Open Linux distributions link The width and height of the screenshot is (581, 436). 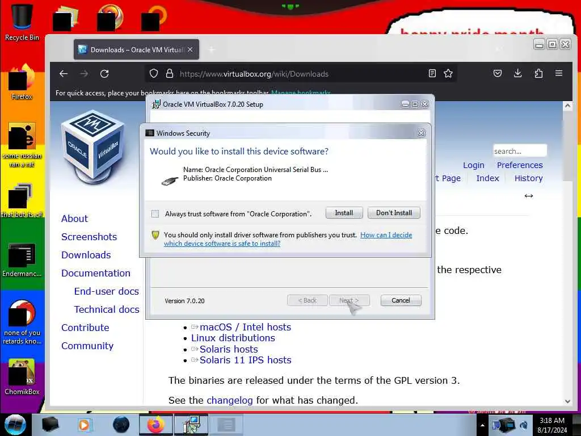click(233, 338)
